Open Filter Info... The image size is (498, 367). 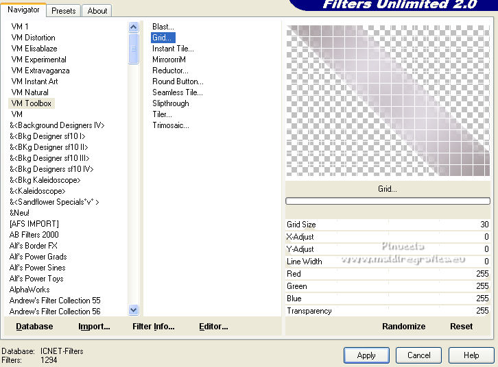(x=154, y=327)
